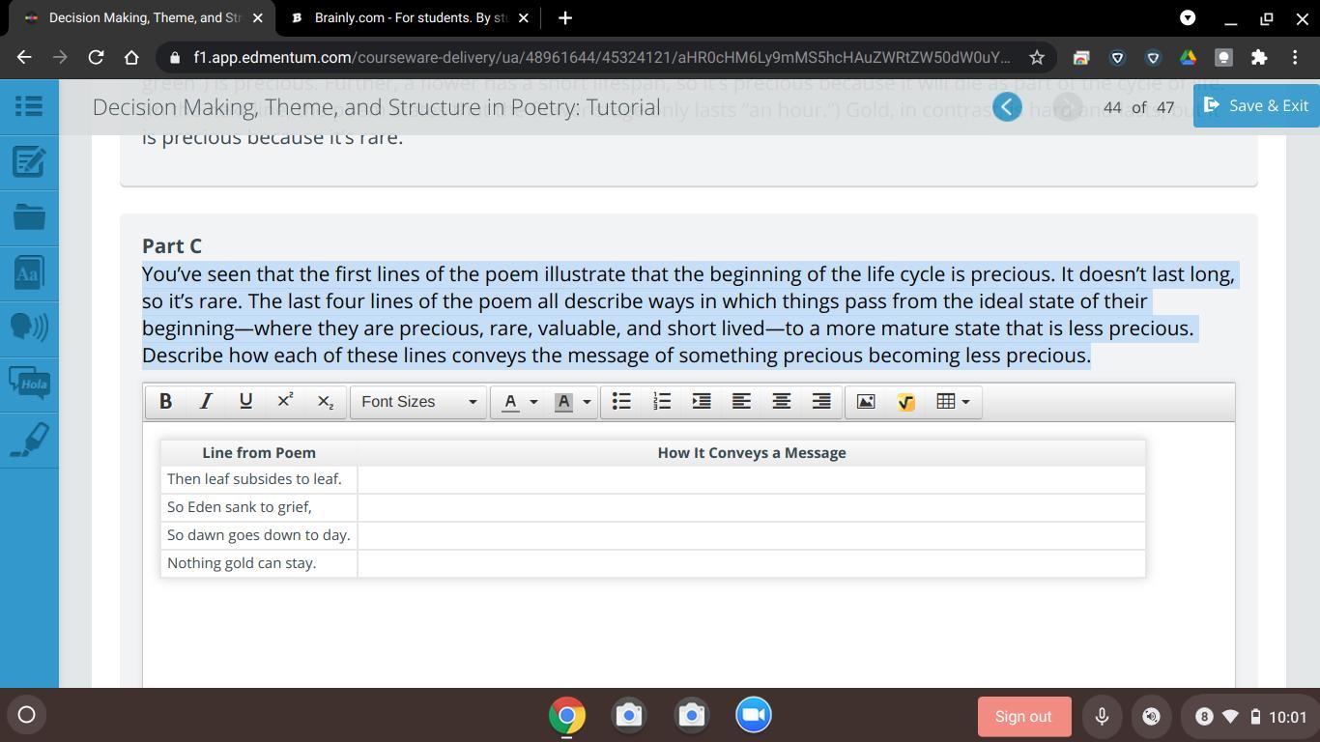Click the answer cell for 'Then leaf subsides to leaf.'
1320x742 pixels.
tap(751, 479)
